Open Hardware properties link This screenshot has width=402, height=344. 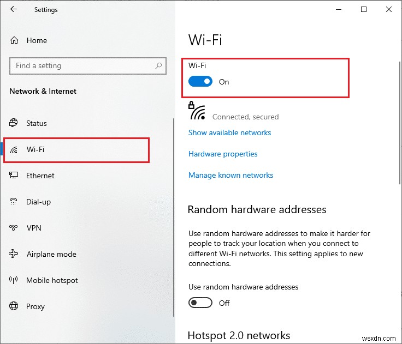coord(223,154)
